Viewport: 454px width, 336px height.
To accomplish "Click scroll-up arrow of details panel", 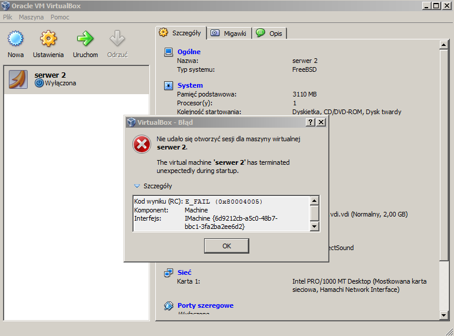I will pos(443,45).
